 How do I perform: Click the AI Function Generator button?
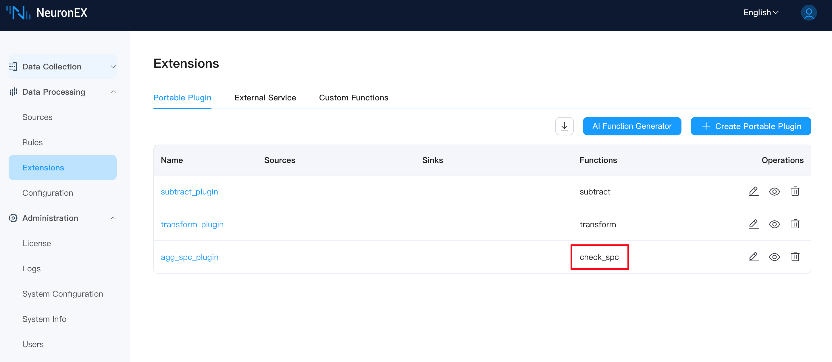pyautogui.click(x=631, y=126)
